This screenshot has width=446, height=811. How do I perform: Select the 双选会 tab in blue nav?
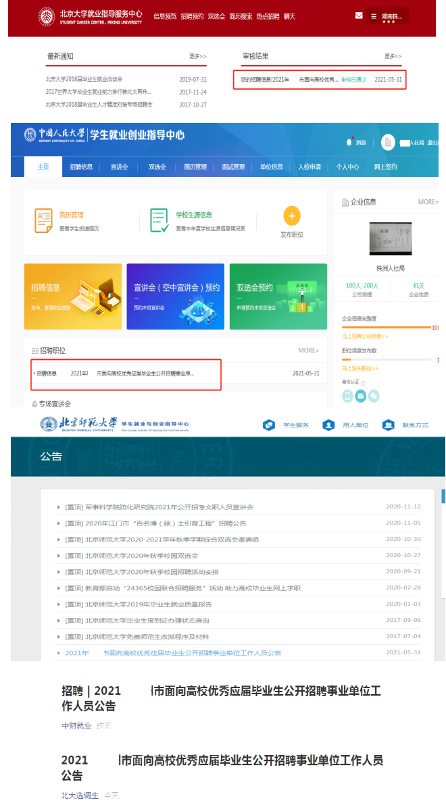[157, 167]
